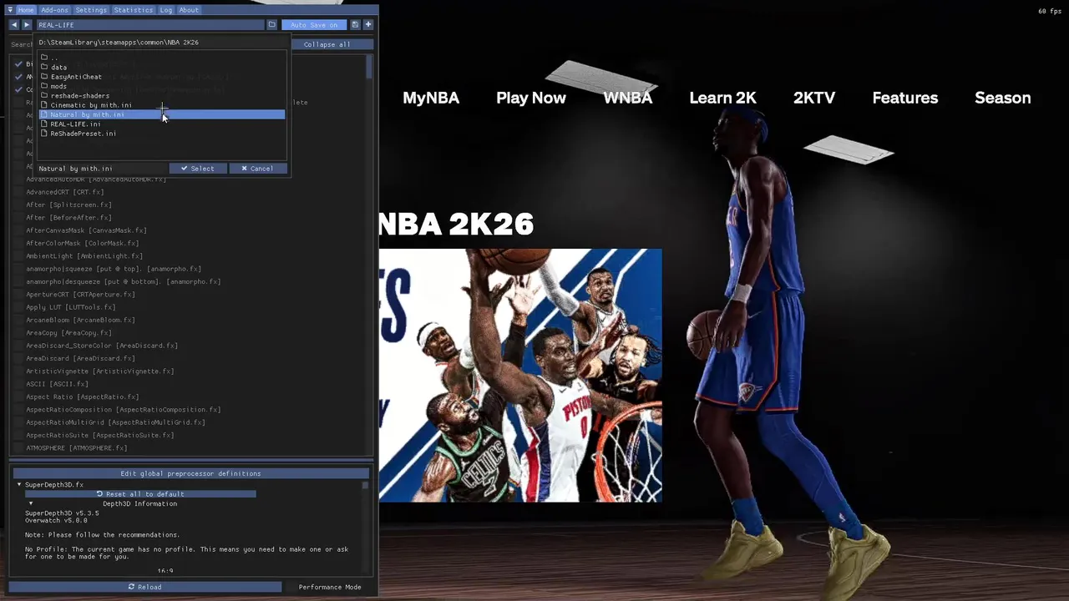Select the Cinematic by mith.ini file
This screenshot has width=1069, height=601.
click(x=162, y=105)
